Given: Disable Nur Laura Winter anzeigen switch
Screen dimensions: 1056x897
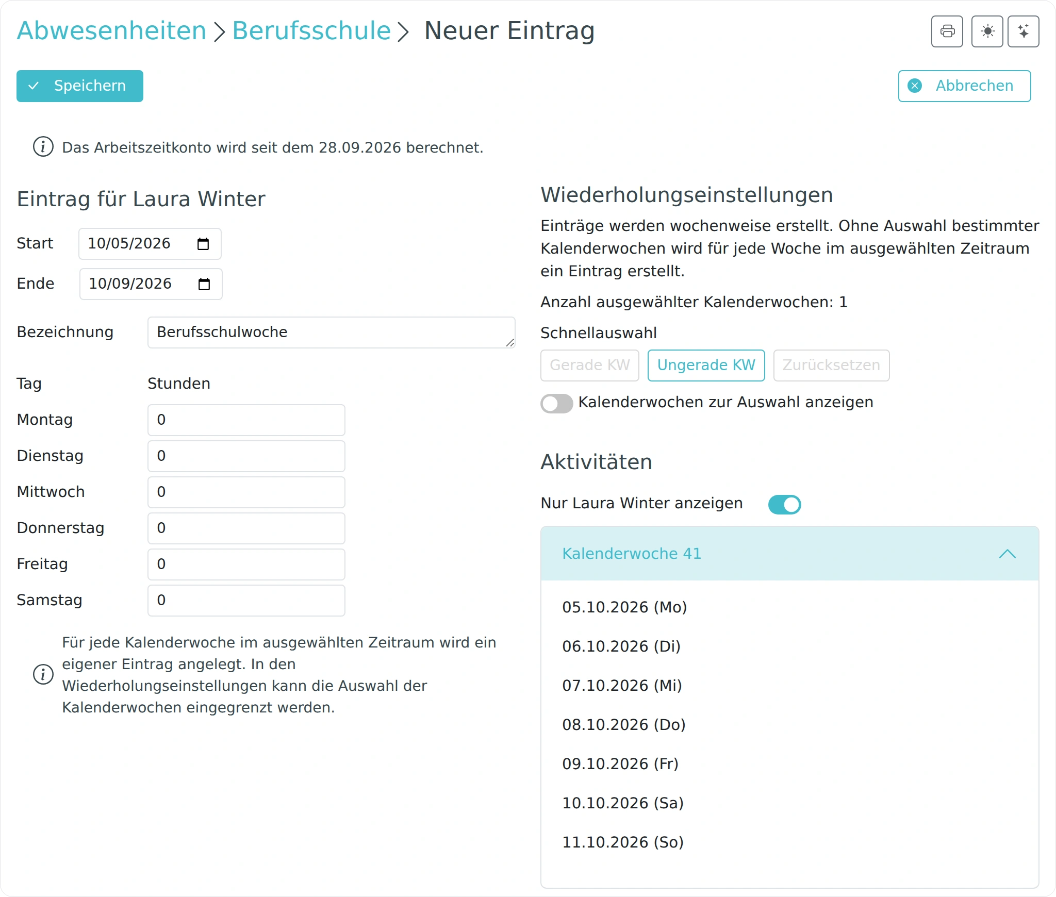Looking at the screenshot, I should click(x=784, y=504).
